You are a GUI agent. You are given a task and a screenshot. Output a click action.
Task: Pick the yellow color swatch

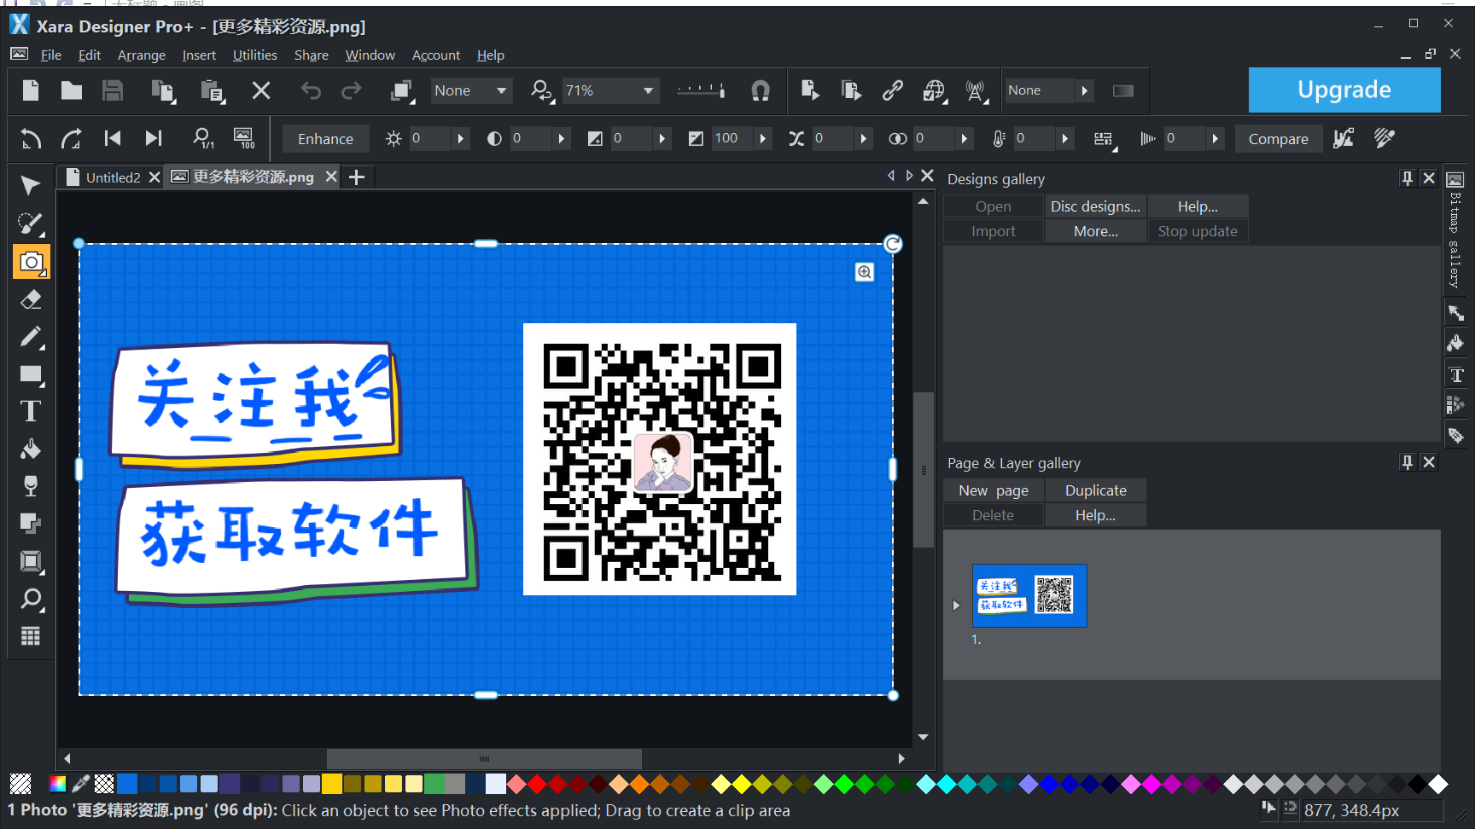tap(332, 784)
